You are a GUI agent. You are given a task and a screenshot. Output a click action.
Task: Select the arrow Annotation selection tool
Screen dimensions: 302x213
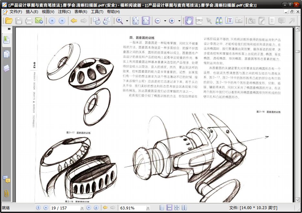209,21
